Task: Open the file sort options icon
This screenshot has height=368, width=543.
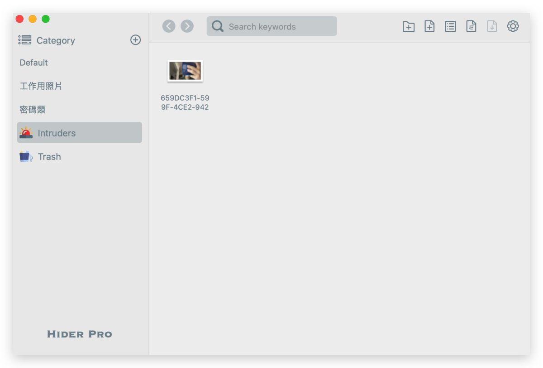Action: click(x=471, y=27)
